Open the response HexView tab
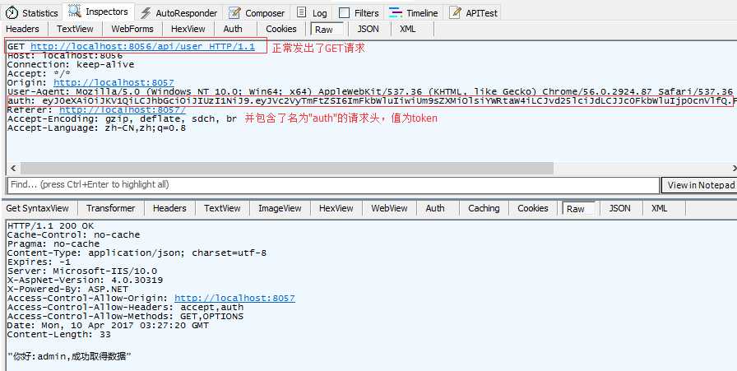Image resolution: width=737 pixels, height=371 pixels. click(336, 208)
